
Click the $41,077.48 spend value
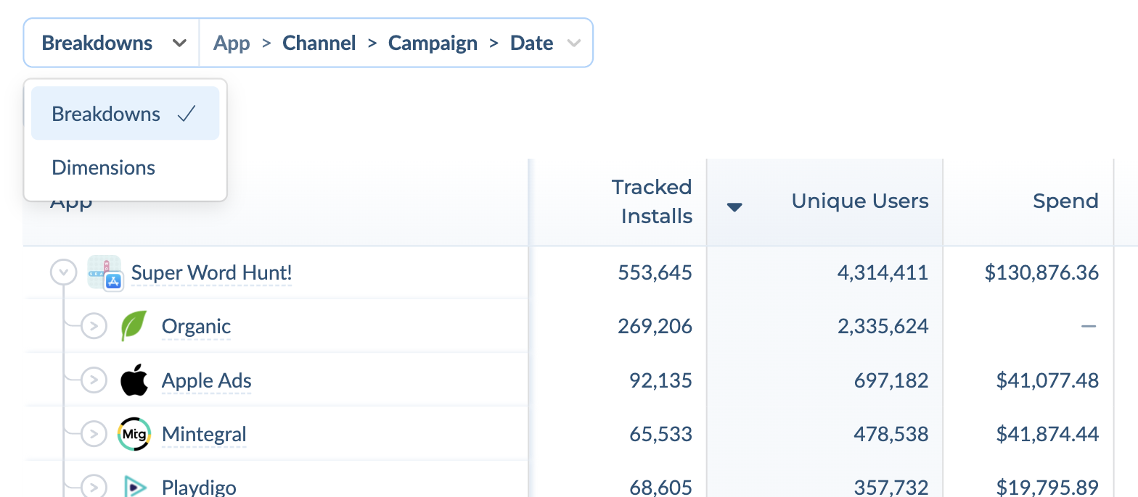[1047, 380]
